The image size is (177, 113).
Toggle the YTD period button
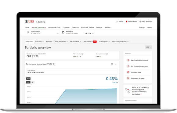[28, 79]
